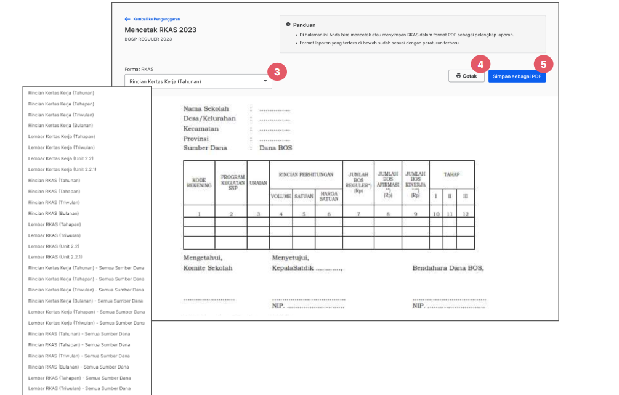Click the Format RKAS combo box field
The height and width of the screenshot is (395, 619).
(198, 81)
